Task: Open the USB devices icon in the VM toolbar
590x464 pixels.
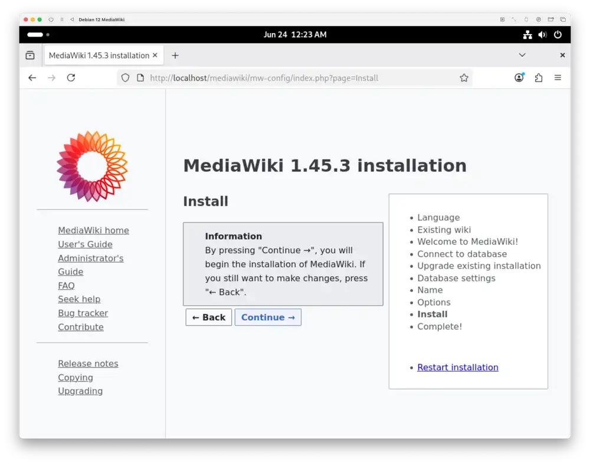Action: coord(526,19)
